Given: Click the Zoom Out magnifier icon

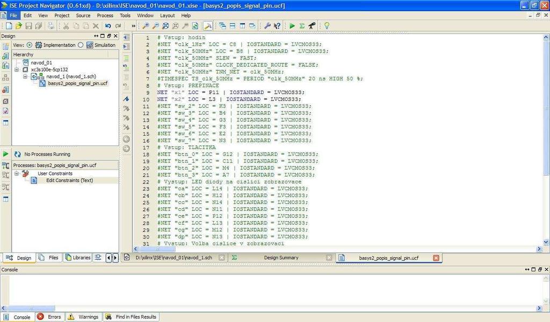Looking at the screenshot, I should pos(155,26).
